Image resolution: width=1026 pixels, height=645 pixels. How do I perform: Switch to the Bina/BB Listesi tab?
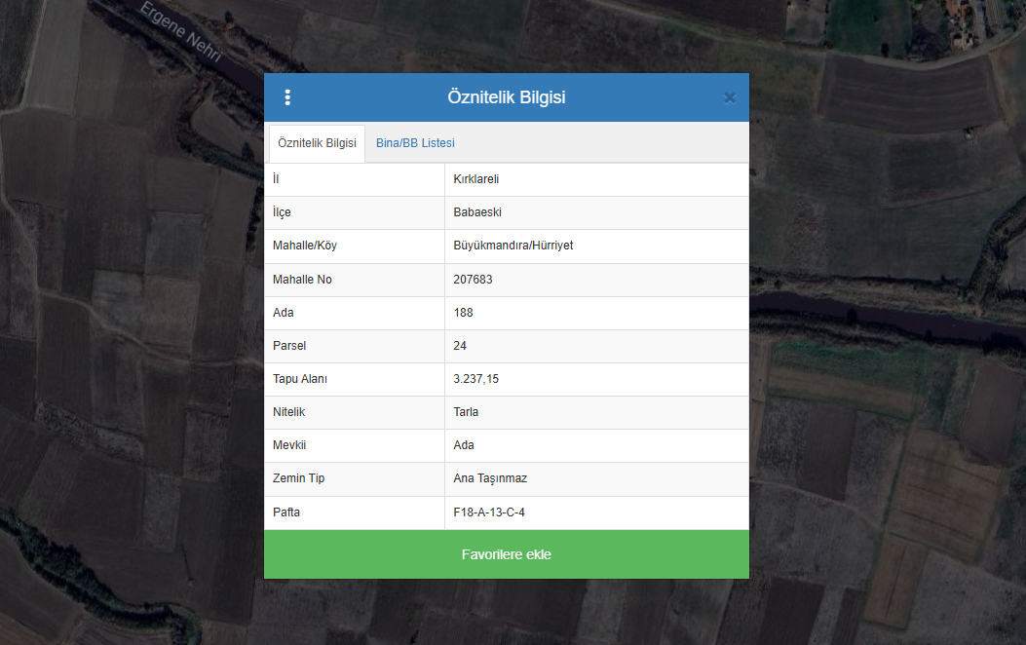click(415, 143)
